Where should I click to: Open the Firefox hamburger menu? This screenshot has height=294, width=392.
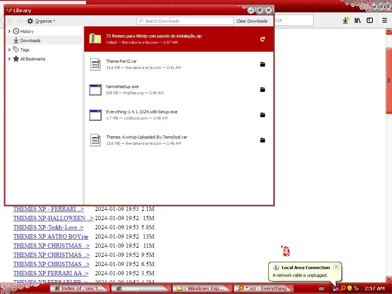coord(385,21)
